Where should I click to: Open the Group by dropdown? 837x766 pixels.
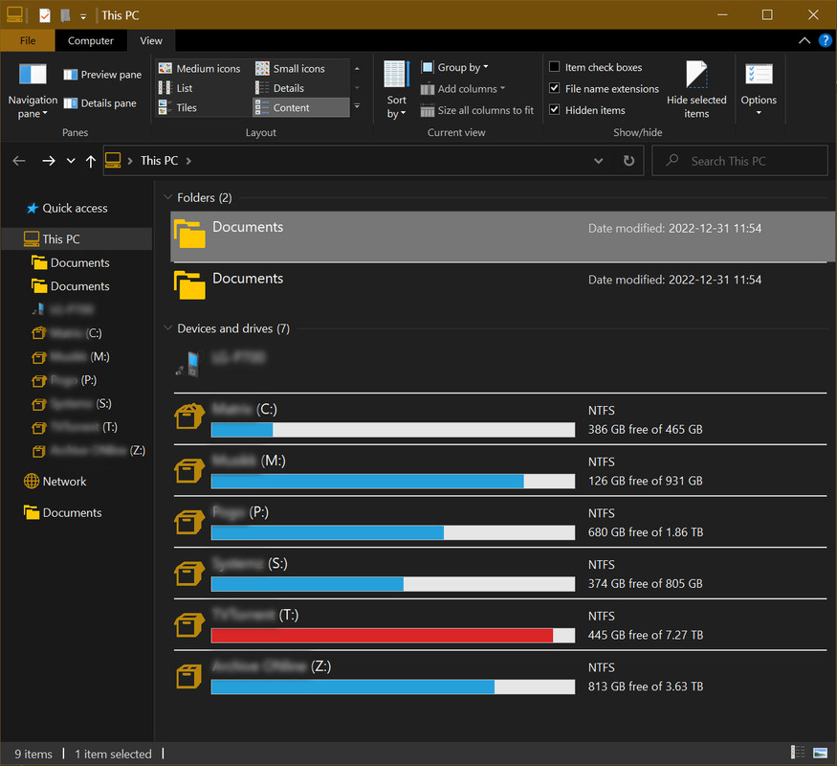click(x=454, y=67)
